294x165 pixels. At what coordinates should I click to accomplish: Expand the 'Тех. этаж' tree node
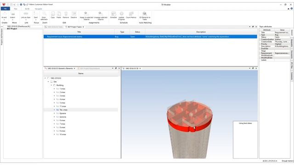click(54, 110)
